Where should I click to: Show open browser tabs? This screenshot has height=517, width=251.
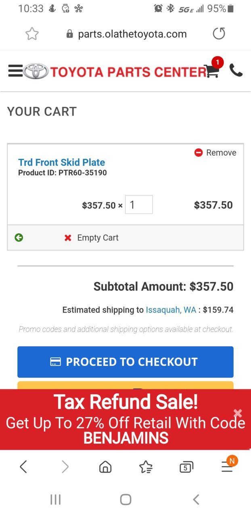(x=186, y=467)
